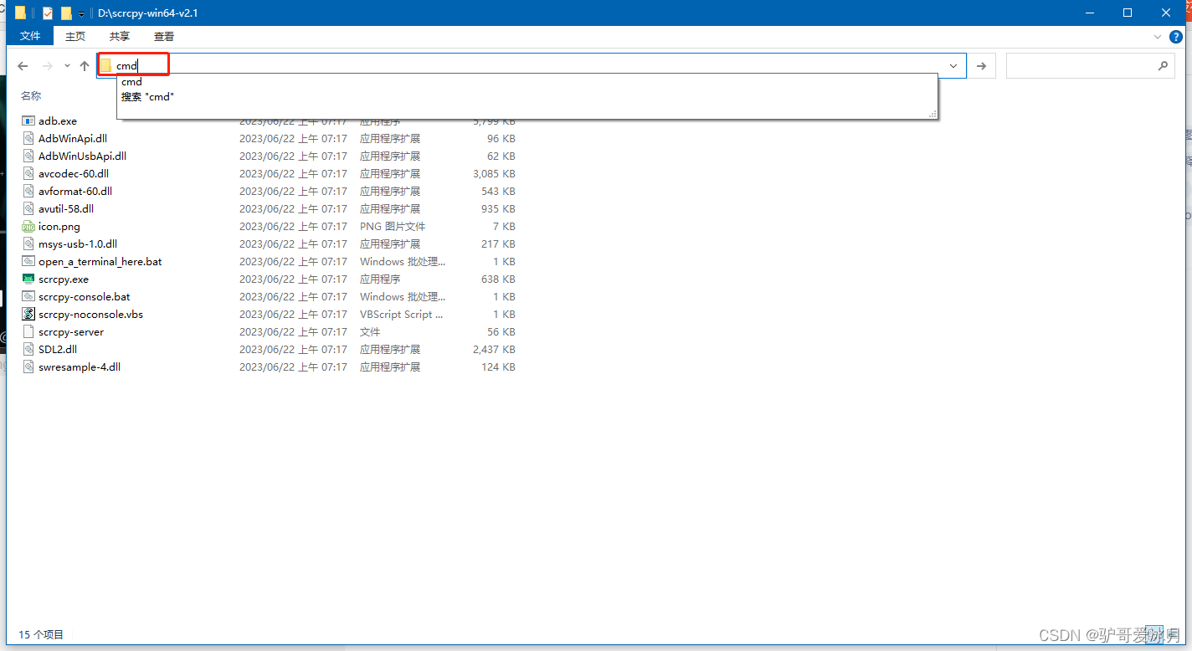The width and height of the screenshot is (1192, 651).
Task: Click the SDL2.dll file icon
Action: coord(28,350)
